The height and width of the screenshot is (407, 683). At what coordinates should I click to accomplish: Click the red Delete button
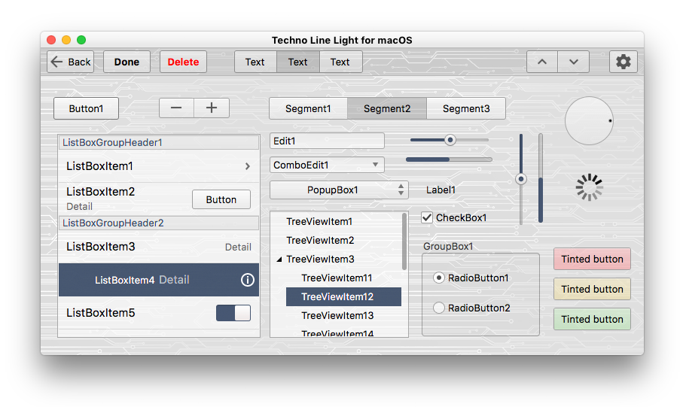coord(184,62)
